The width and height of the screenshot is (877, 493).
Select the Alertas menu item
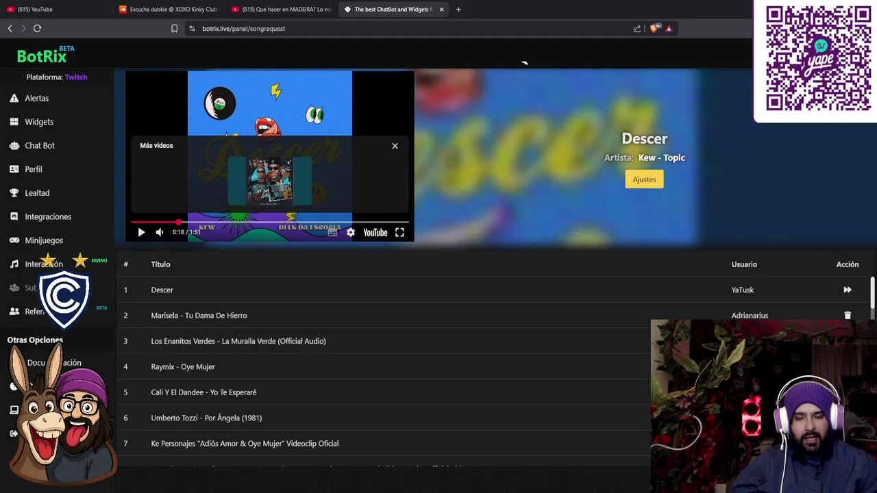pos(37,99)
